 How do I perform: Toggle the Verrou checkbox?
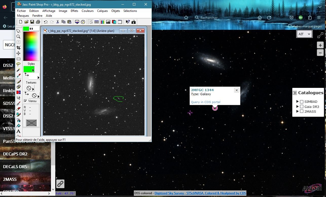[25, 101]
